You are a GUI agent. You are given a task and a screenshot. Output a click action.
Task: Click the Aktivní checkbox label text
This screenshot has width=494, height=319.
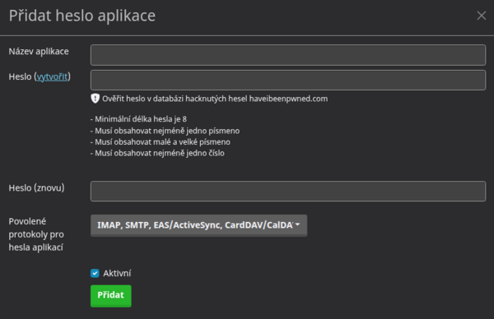[x=117, y=273]
